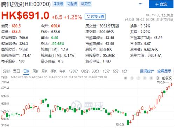
Task: Click the 港股通 tag
Action: click(x=58, y=4)
